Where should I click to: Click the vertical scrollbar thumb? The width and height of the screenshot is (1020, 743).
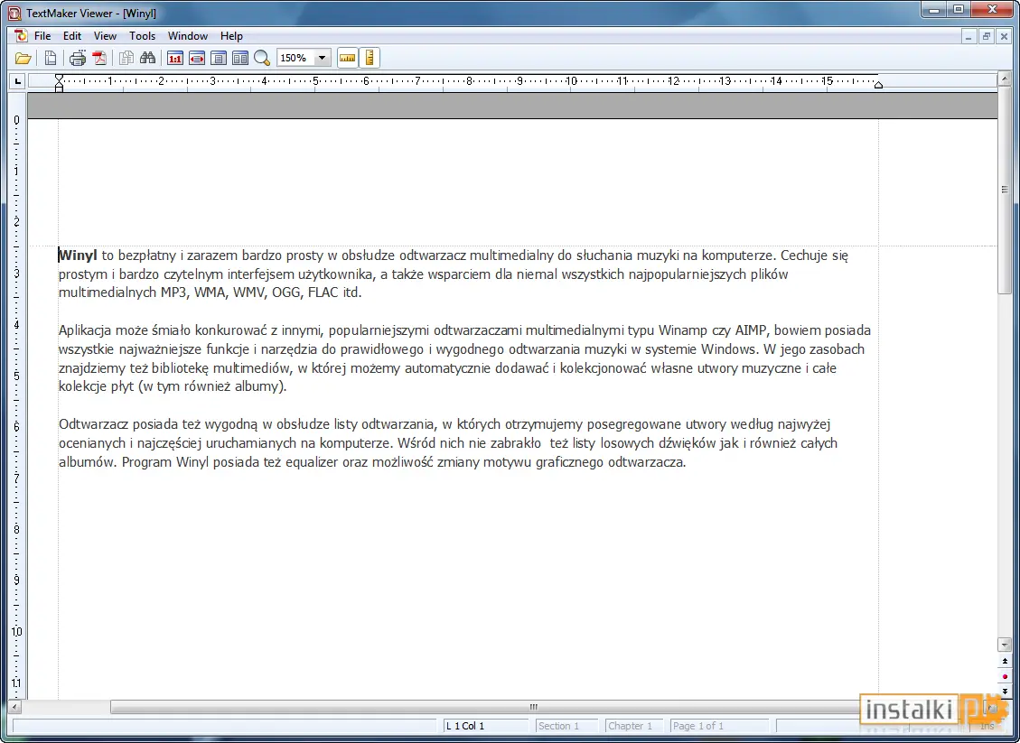pos(1005,190)
